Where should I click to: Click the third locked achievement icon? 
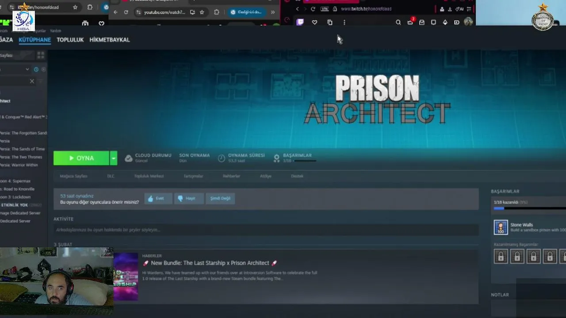[x=534, y=256]
